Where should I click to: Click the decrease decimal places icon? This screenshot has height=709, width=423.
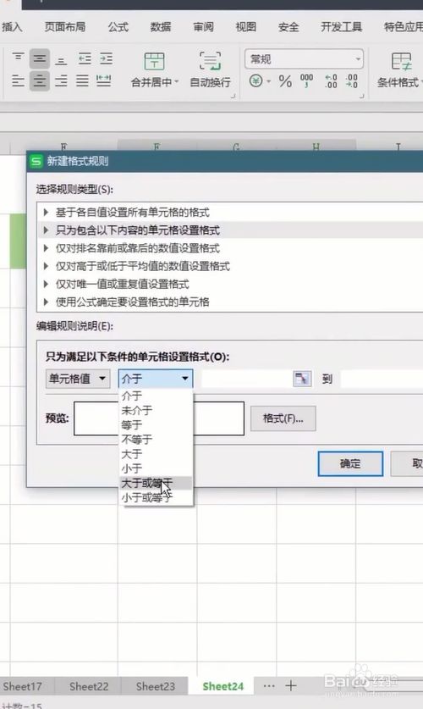pyautogui.click(x=352, y=81)
